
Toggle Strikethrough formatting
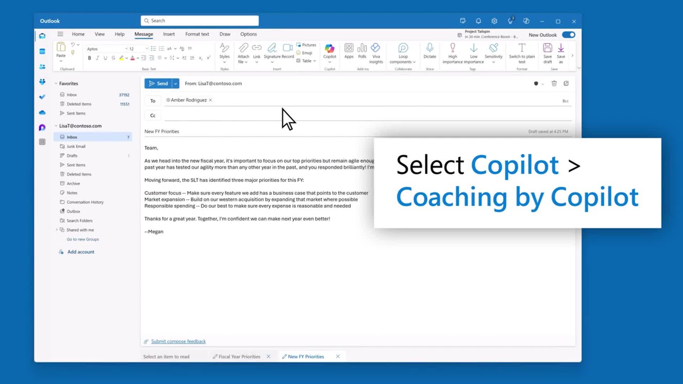[113, 58]
